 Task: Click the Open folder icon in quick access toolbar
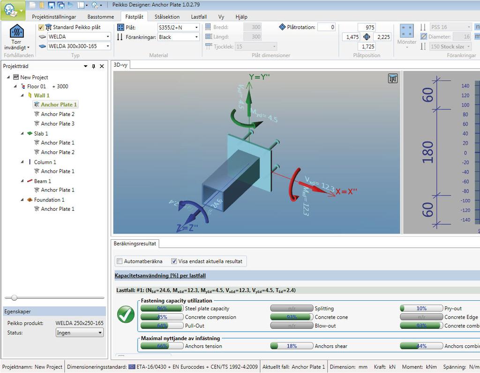42,5
